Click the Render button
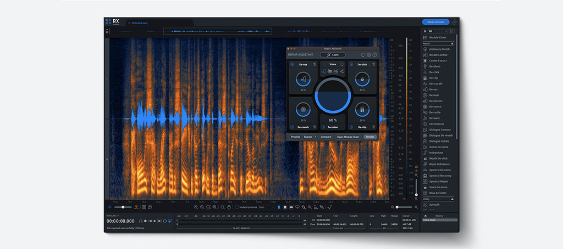The height and width of the screenshot is (249, 563). pos(370,137)
